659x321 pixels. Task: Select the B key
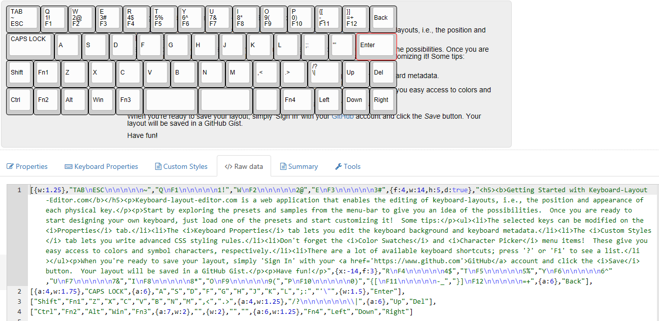coord(185,74)
